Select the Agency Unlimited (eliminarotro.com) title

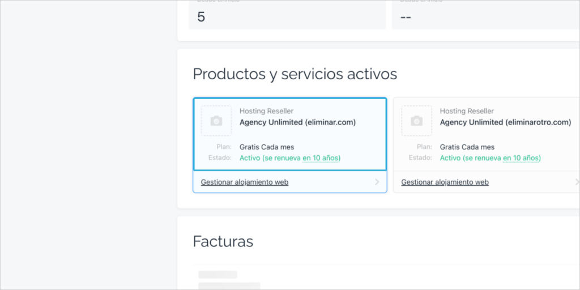pyautogui.click(x=505, y=122)
